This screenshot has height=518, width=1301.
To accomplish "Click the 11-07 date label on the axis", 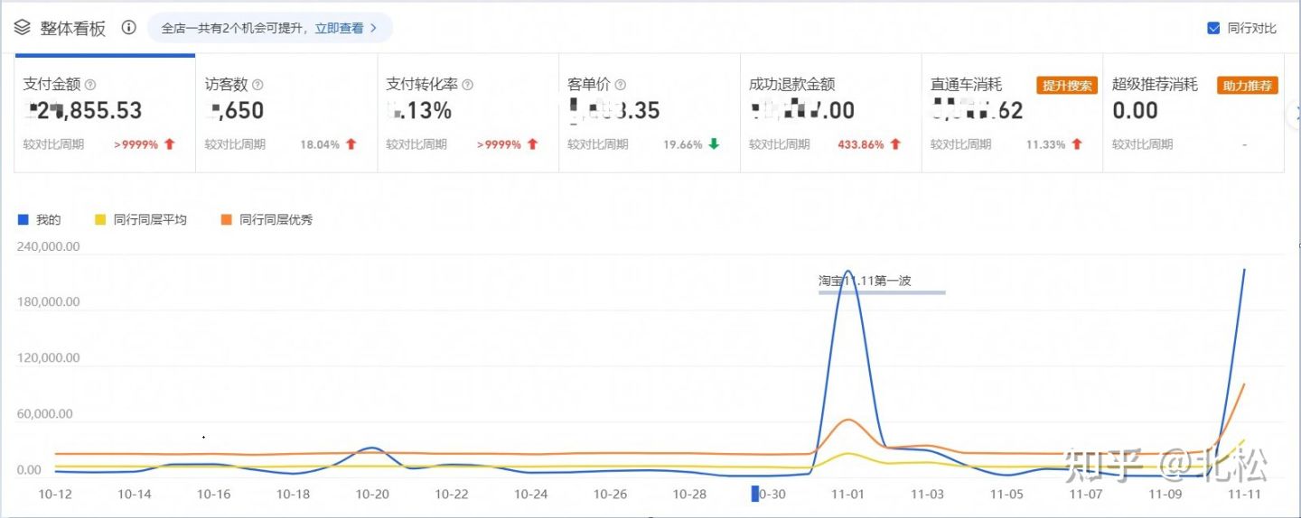I will (x=1086, y=494).
